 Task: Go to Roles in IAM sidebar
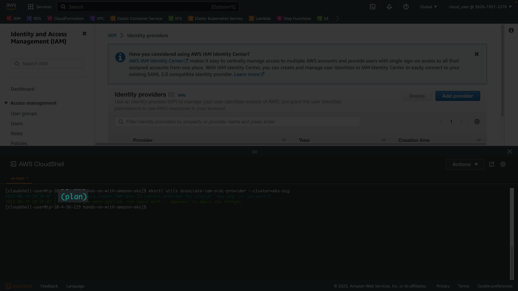point(16,133)
